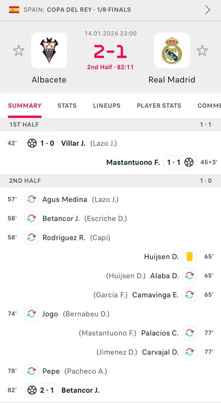Tap the live 2-1 match score

click(x=110, y=52)
